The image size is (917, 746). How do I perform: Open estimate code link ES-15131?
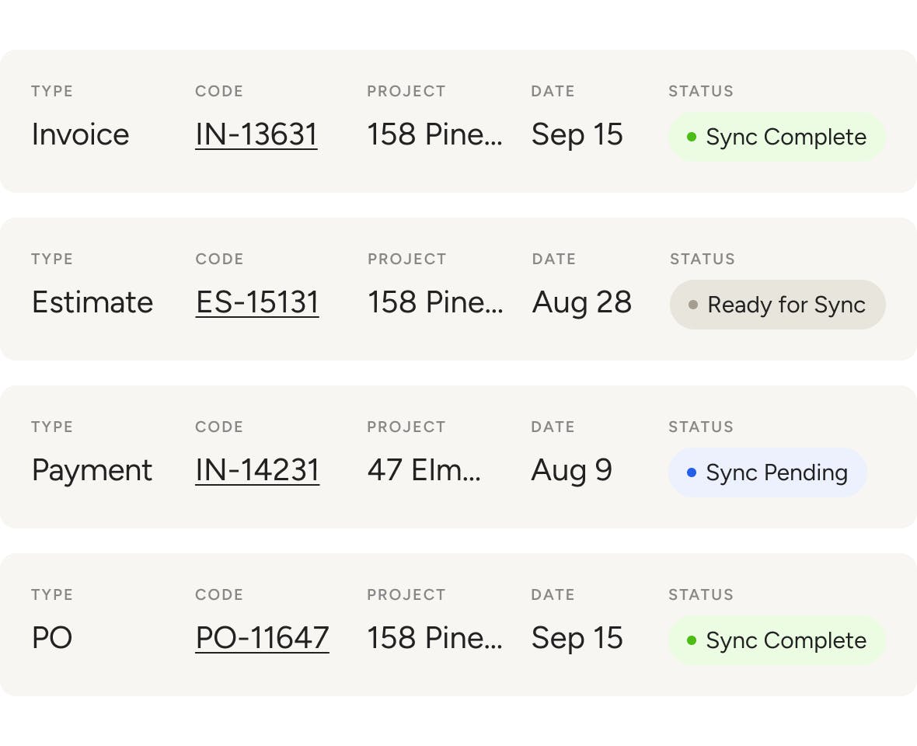[x=257, y=302]
